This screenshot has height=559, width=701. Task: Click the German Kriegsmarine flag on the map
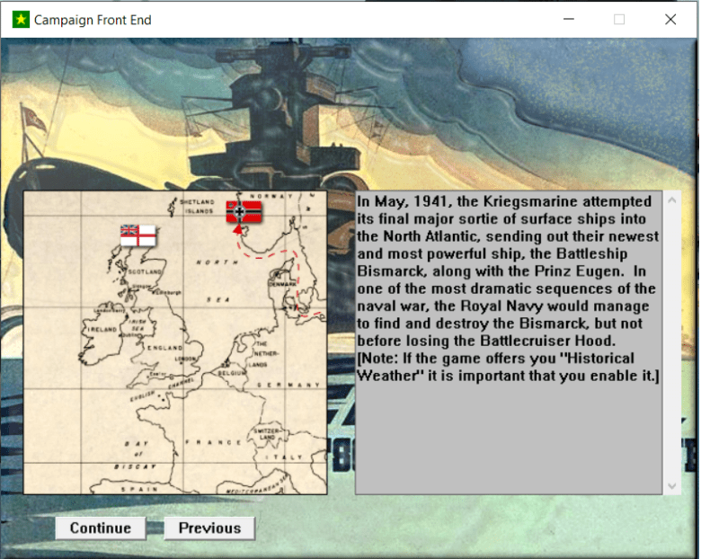click(244, 211)
